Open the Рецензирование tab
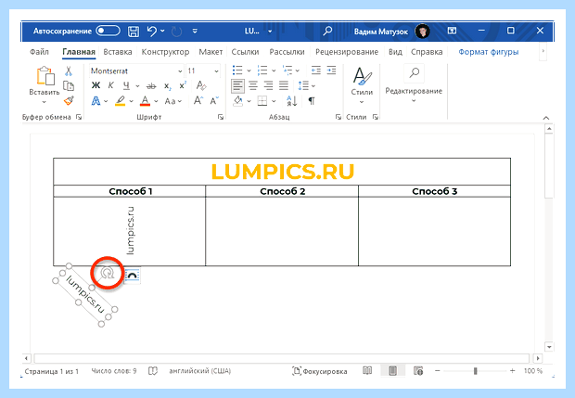The height and width of the screenshot is (398, 575). tap(347, 52)
